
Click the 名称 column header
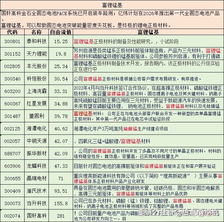(37, 32)
